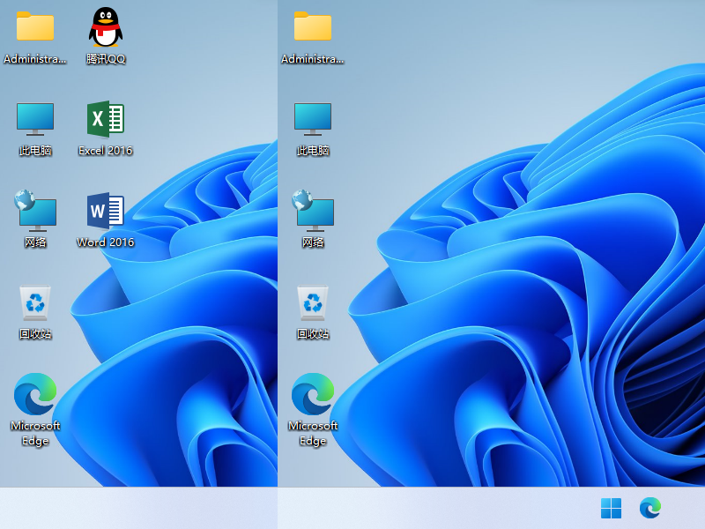
Task: Select the Microsoft Edge shortcut on the left desktop
Action: tap(35, 394)
